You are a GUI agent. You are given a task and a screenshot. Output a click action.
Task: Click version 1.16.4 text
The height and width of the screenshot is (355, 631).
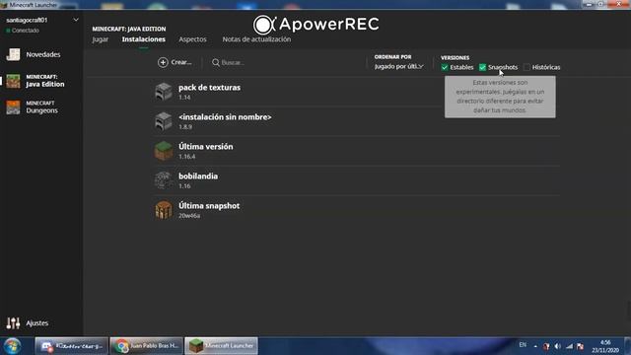[x=187, y=157]
